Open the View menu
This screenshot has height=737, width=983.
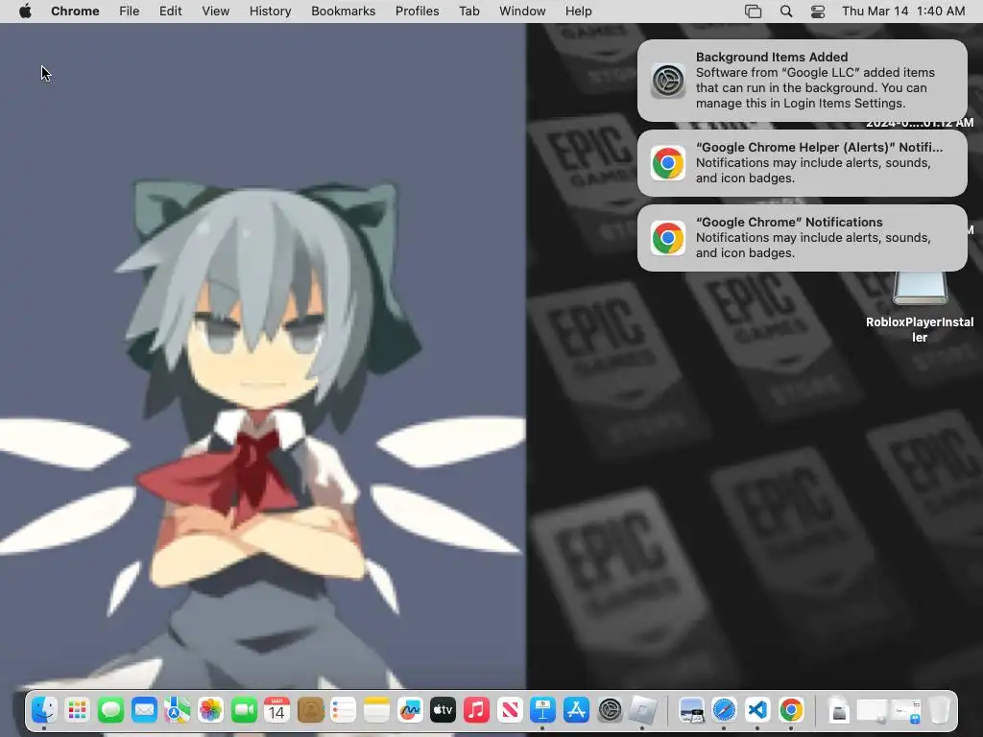[216, 12]
